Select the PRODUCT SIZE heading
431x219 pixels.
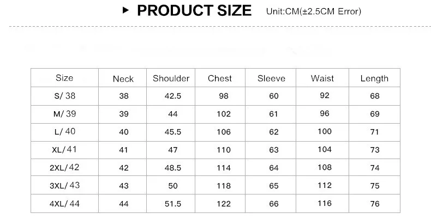pos(194,11)
